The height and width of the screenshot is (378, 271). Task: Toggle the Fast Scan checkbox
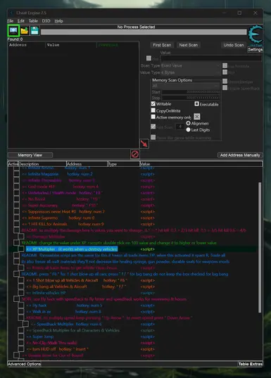(x=153, y=126)
